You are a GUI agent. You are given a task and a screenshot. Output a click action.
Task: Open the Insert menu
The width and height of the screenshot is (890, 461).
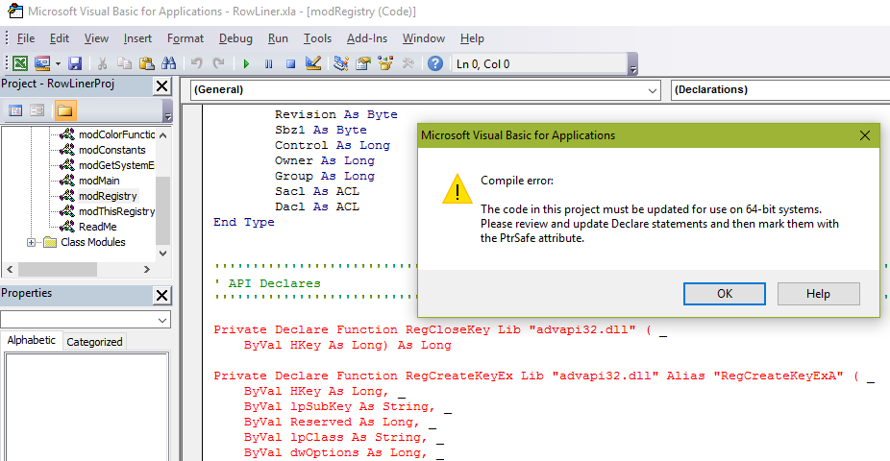tap(137, 38)
